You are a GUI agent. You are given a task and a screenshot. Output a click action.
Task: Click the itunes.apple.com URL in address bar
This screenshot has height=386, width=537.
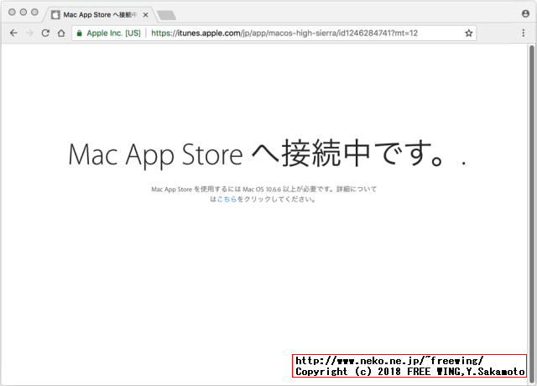tap(284, 34)
